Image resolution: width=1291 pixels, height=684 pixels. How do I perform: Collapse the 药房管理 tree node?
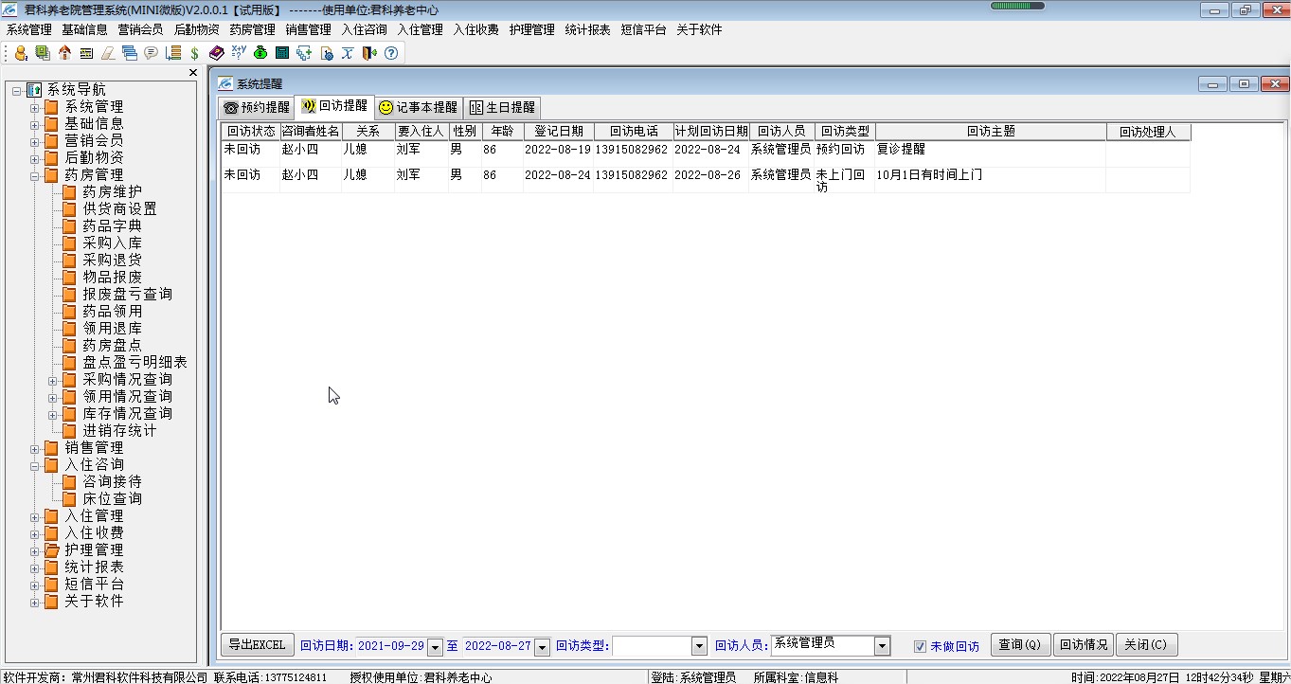35,175
